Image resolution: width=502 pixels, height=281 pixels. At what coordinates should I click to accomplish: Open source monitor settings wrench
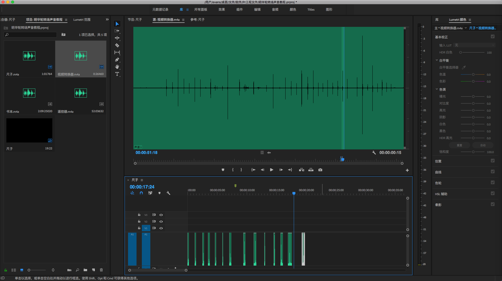[x=374, y=153]
